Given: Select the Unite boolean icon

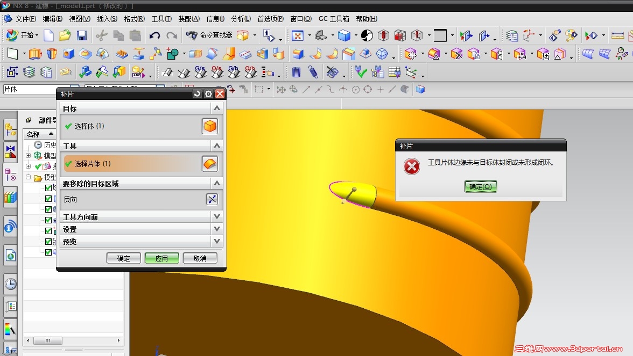Looking at the screenshot, I should [x=173, y=54].
